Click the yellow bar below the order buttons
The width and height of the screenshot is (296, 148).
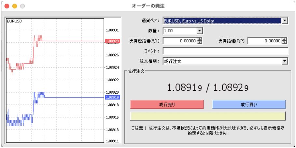point(208,116)
